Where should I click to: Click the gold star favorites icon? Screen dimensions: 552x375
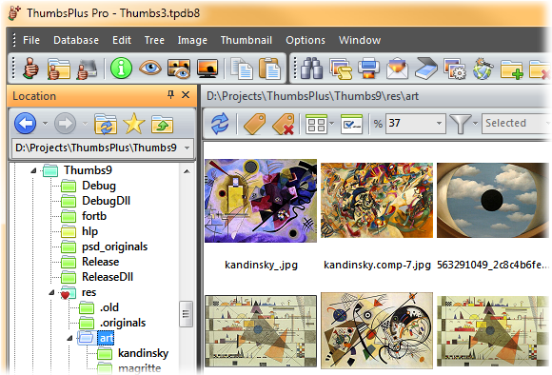(x=134, y=124)
